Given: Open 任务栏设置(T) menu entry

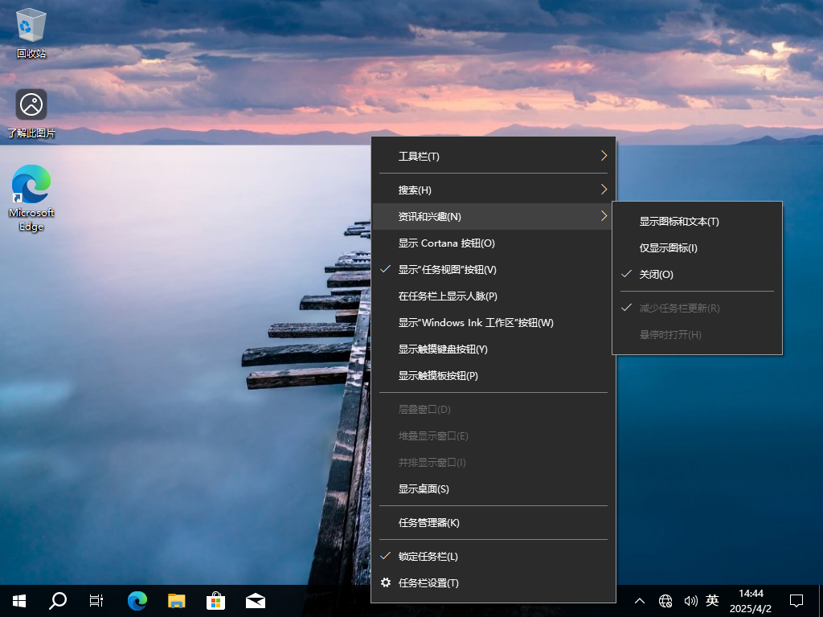Looking at the screenshot, I should coord(493,583).
